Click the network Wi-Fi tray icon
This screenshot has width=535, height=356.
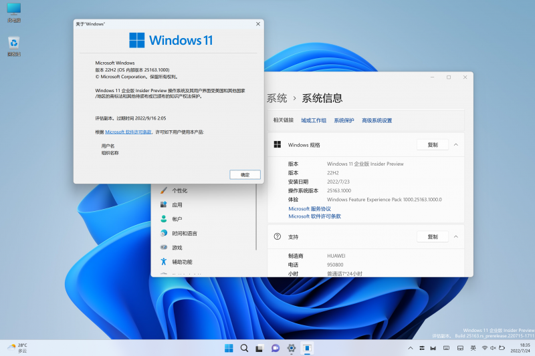[x=484, y=348]
